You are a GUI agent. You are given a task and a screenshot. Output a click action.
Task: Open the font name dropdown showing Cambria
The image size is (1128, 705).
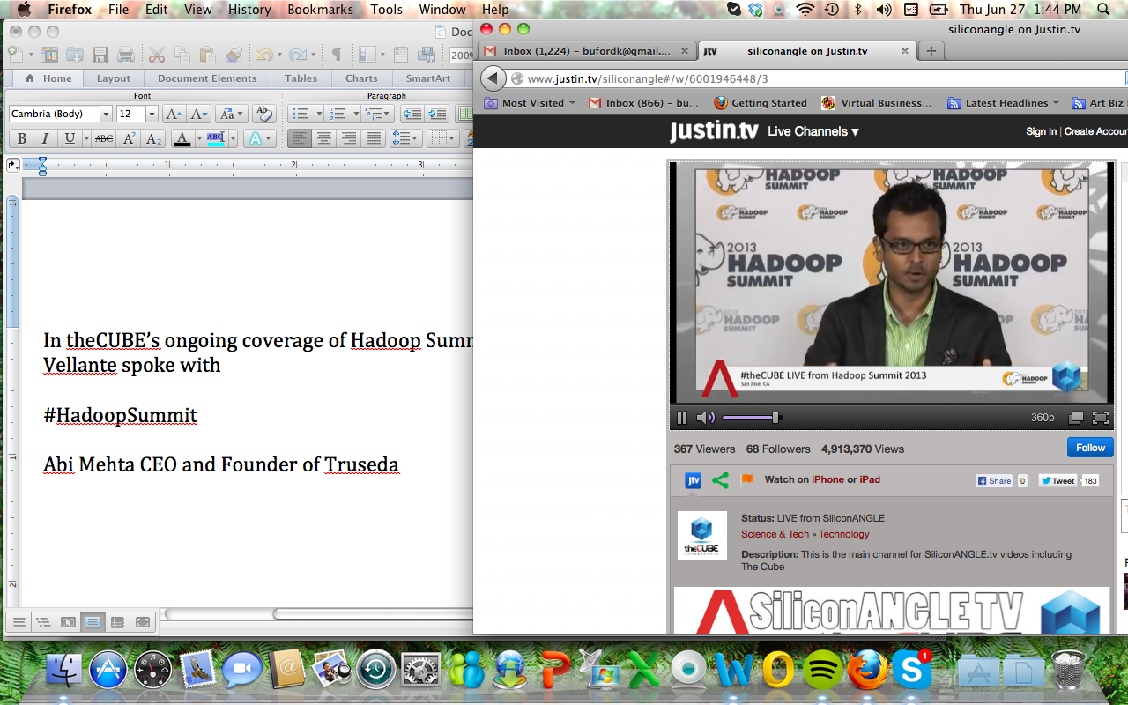(x=106, y=114)
